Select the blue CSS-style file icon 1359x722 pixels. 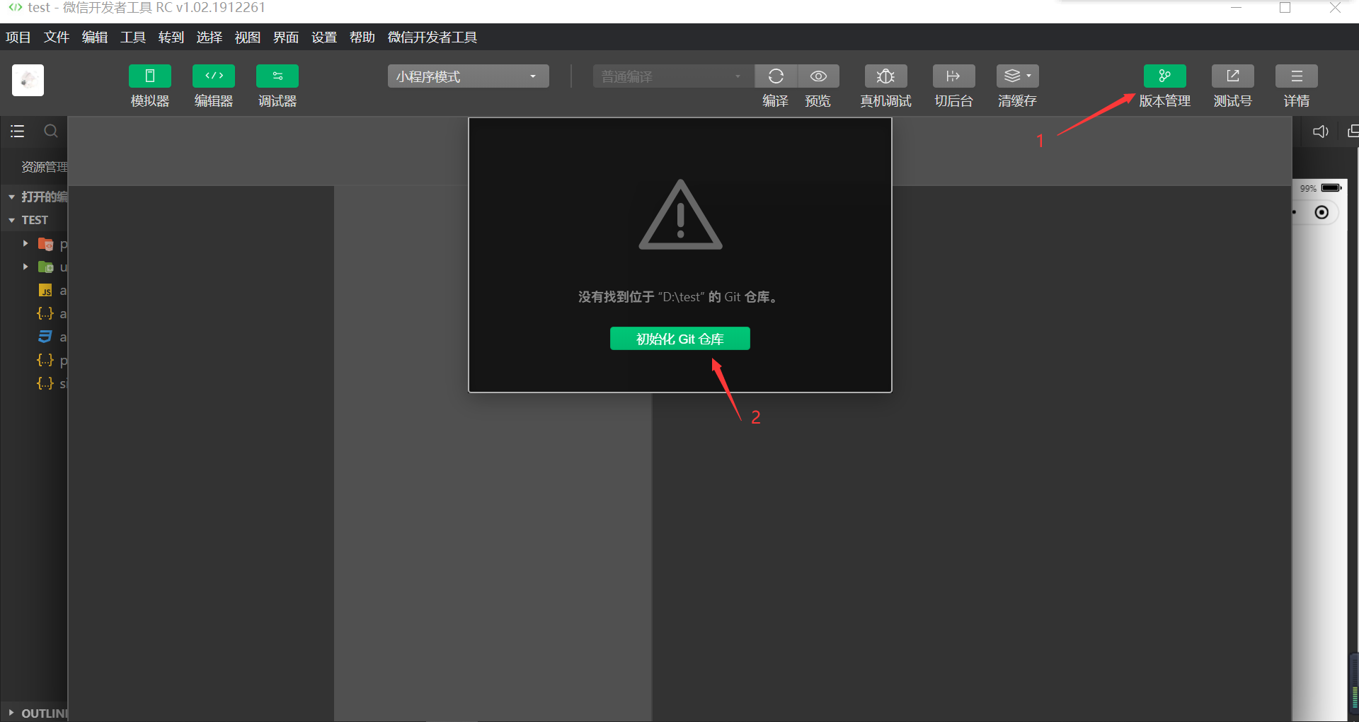click(45, 337)
